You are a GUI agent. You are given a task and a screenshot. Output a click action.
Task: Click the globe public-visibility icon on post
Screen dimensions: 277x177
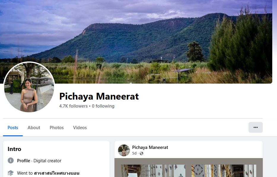[141, 153]
